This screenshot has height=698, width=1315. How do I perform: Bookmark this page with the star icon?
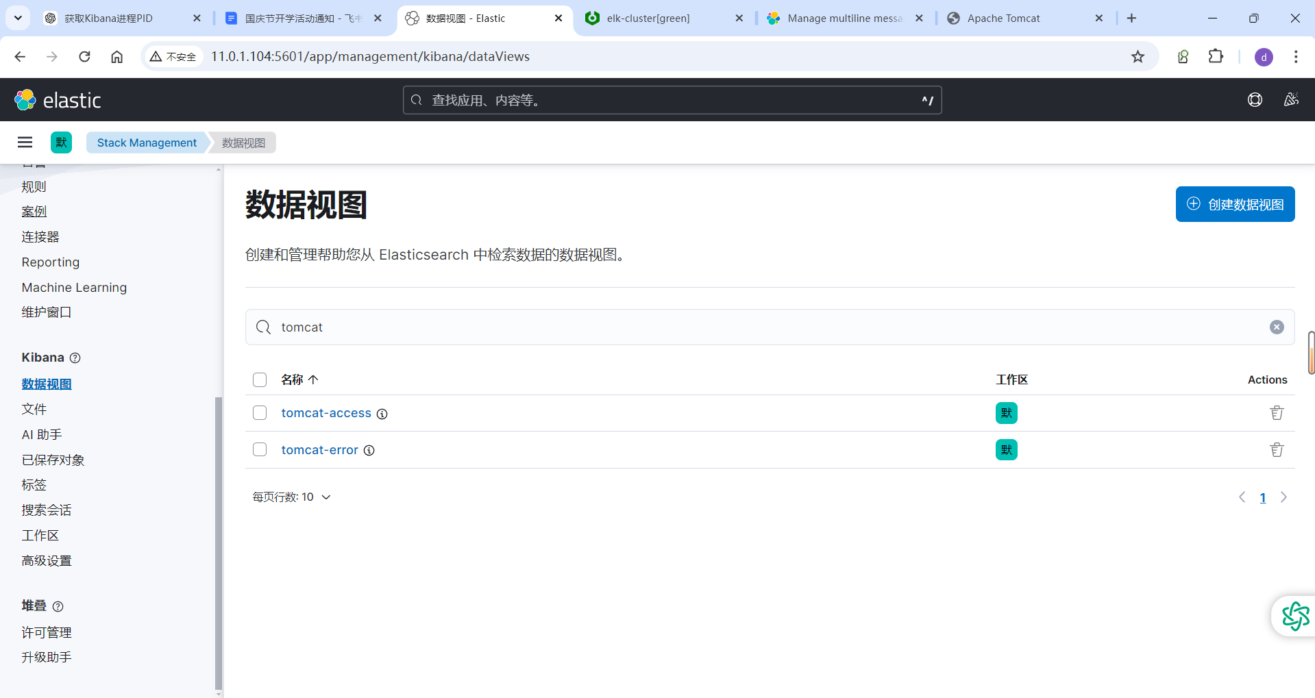point(1138,57)
